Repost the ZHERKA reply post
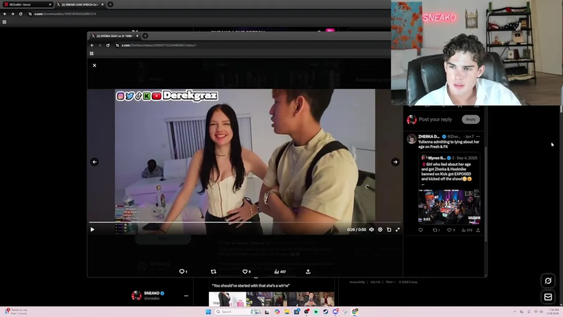The image size is (563, 317). click(x=436, y=230)
